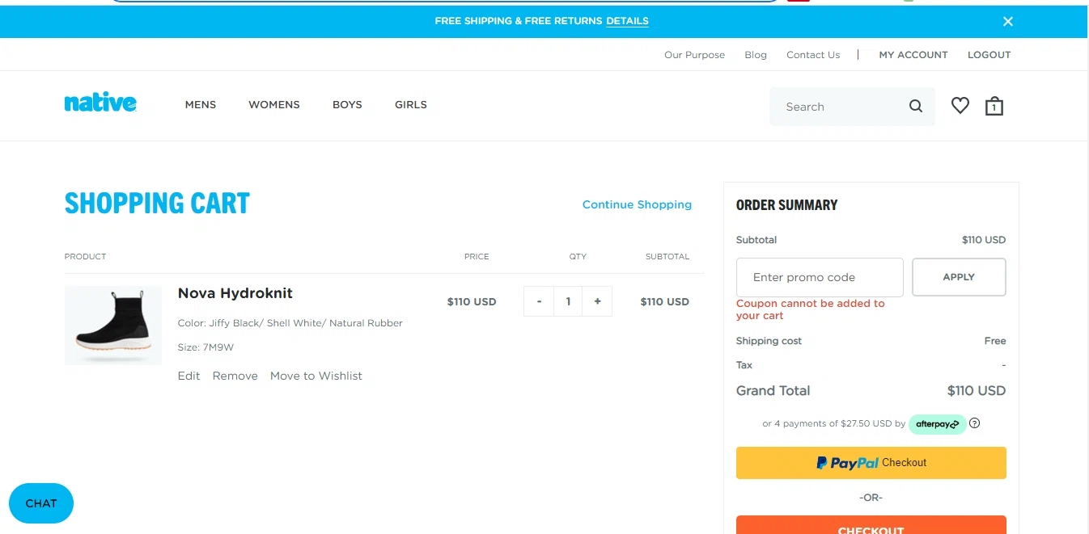Screen dimensions: 1089x534
Task: Open the MENS menu
Action: pyautogui.click(x=201, y=105)
